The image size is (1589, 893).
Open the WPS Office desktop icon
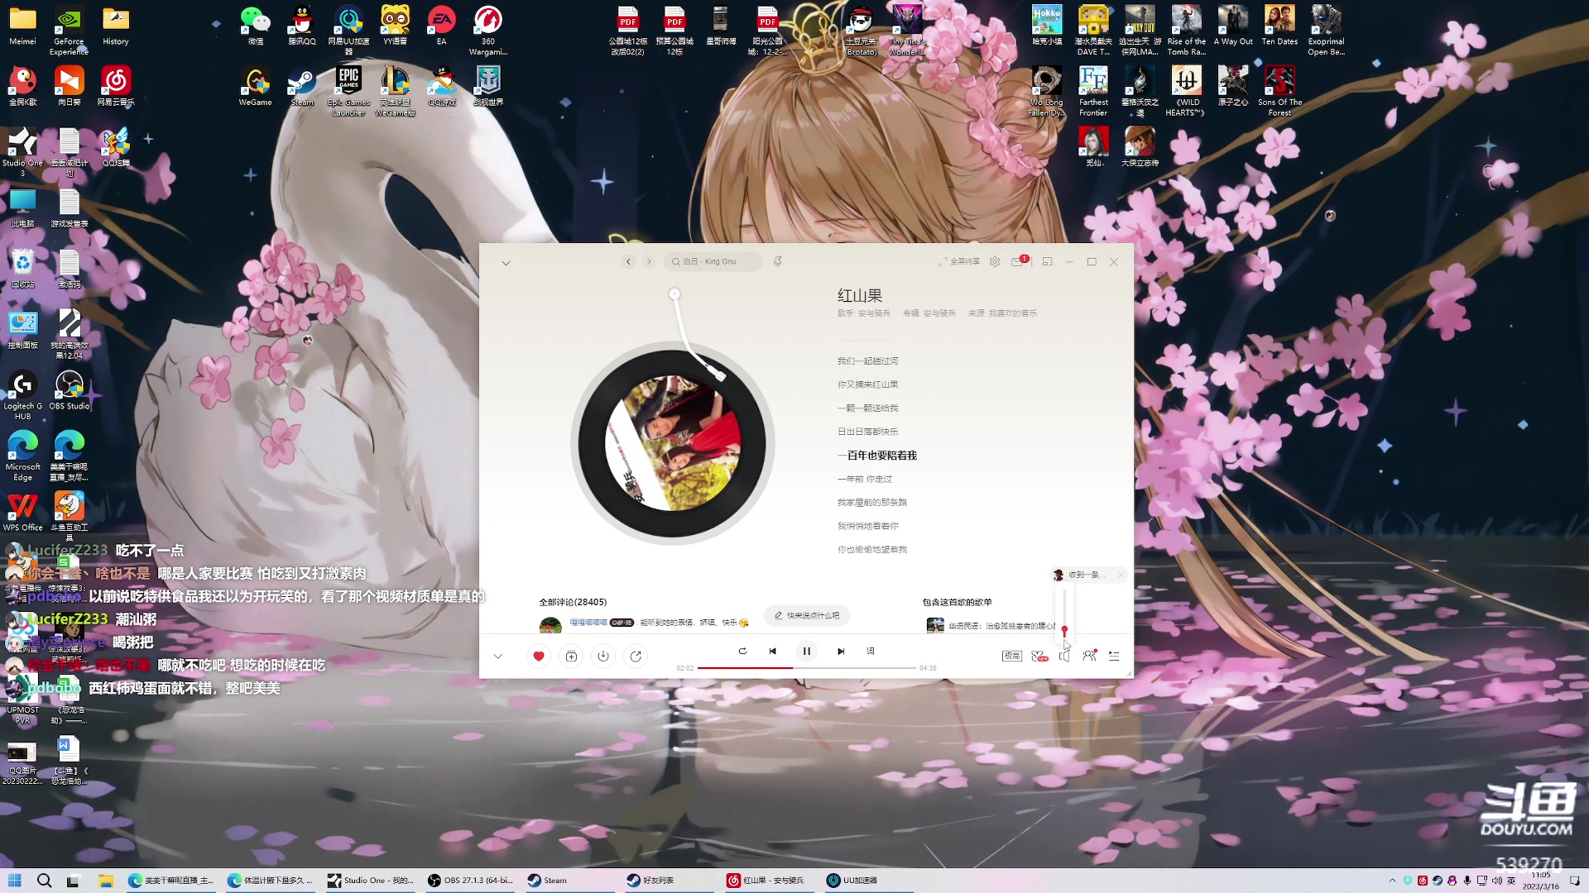pyautogui.click(x=22, y=512)
